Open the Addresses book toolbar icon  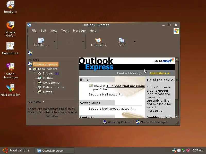98,40
